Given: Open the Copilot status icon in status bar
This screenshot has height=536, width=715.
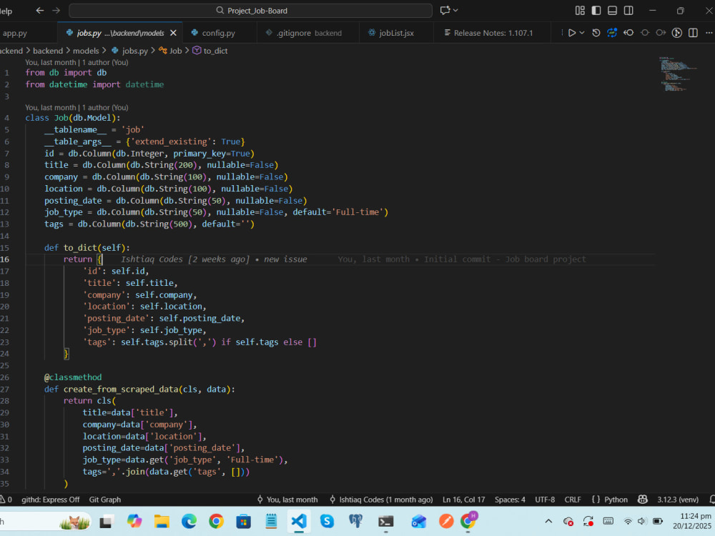Looking at the screenshot, I should tap(643, 500).
